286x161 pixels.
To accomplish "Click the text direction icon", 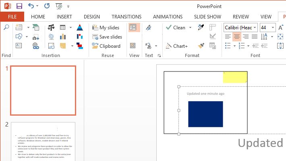I will tap(264, 37).
